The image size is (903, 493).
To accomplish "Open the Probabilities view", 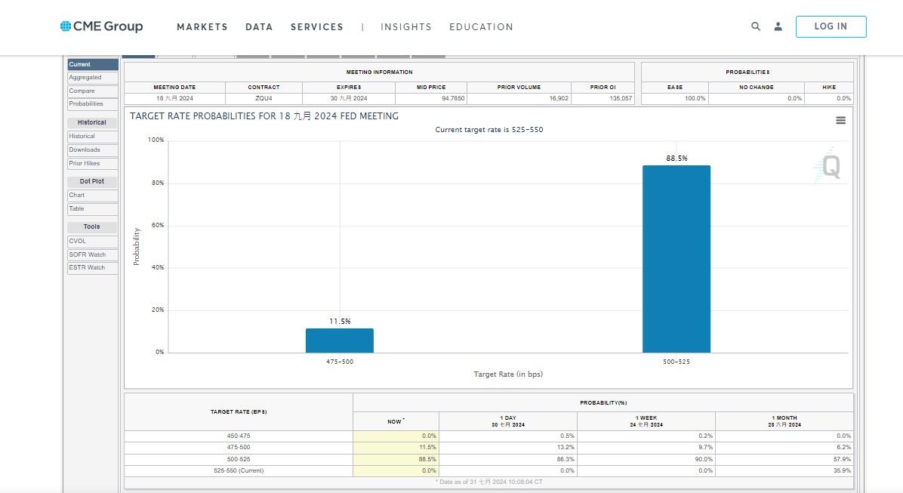I will click(x=92, y=104).
